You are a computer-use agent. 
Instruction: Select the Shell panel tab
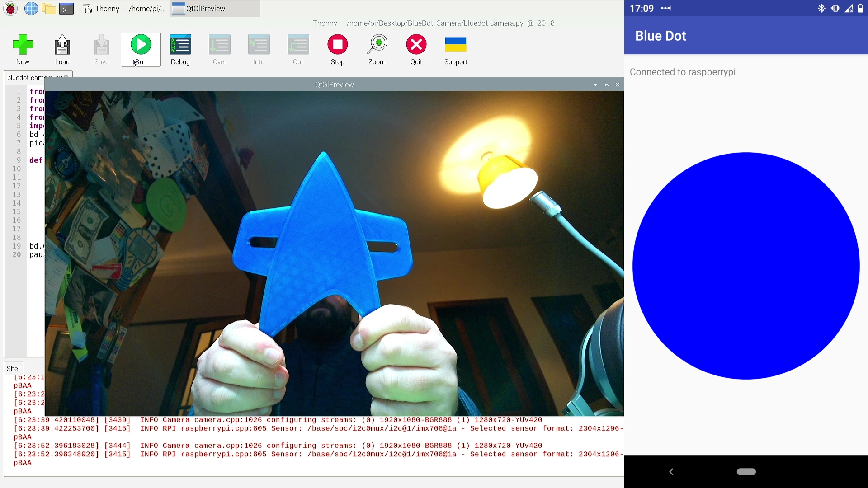[x=14, y=368]
